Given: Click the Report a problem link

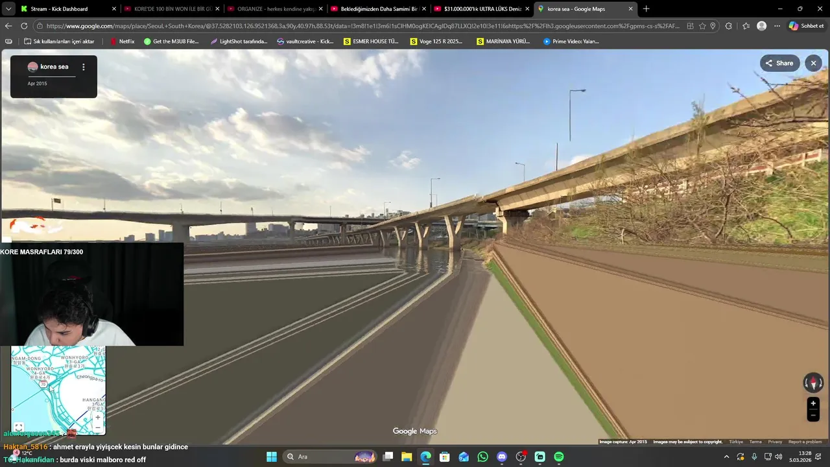Looking at the screenshot, I should pyautogui.click(x=805, y=442).
